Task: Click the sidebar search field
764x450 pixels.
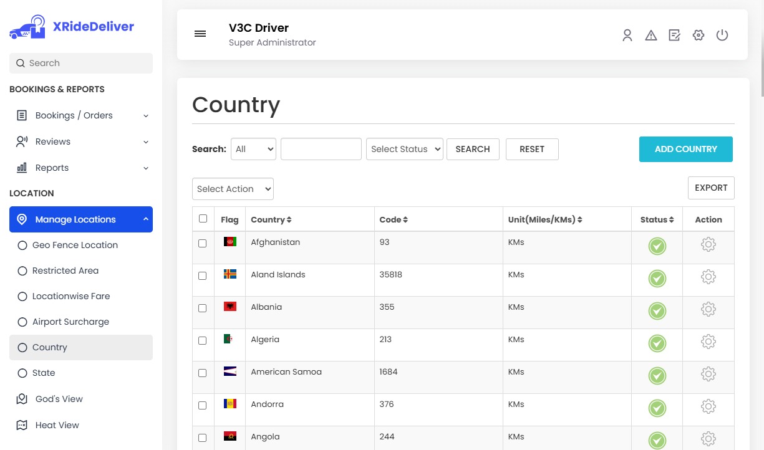Action: (80, 63)
